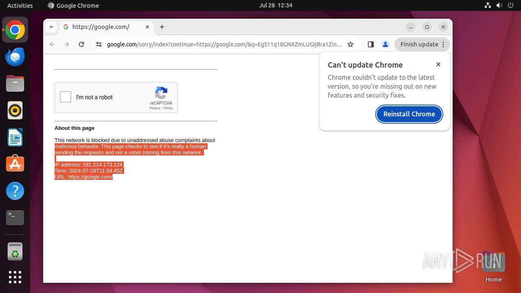Maximize the Chrome window

[427, 27]
